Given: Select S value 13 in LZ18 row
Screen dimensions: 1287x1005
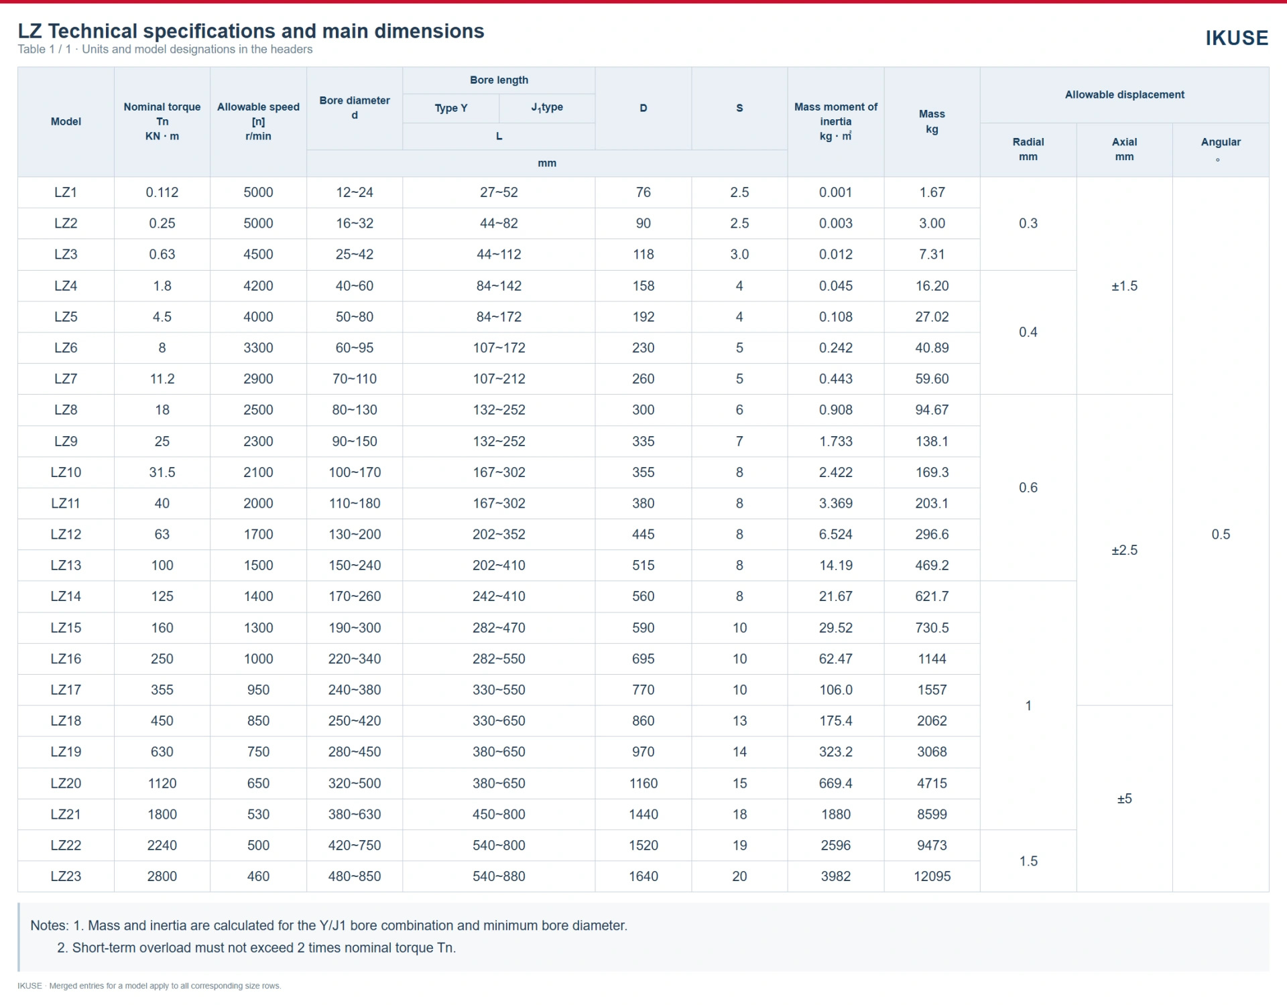Looking at the screenshot, I should 739,721.
